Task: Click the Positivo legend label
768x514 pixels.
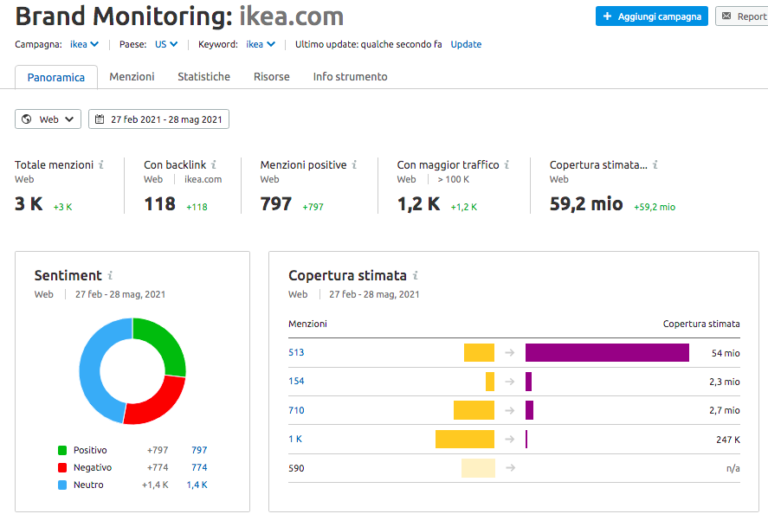Action: click(90, 450)
